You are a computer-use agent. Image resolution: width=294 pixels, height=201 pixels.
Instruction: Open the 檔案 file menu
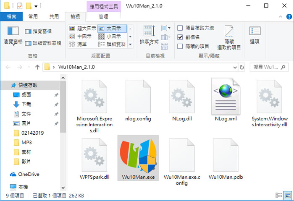(x=11, y=16)
